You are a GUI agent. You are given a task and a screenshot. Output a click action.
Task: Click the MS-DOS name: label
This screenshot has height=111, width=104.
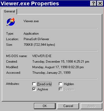tap(17, 56)
